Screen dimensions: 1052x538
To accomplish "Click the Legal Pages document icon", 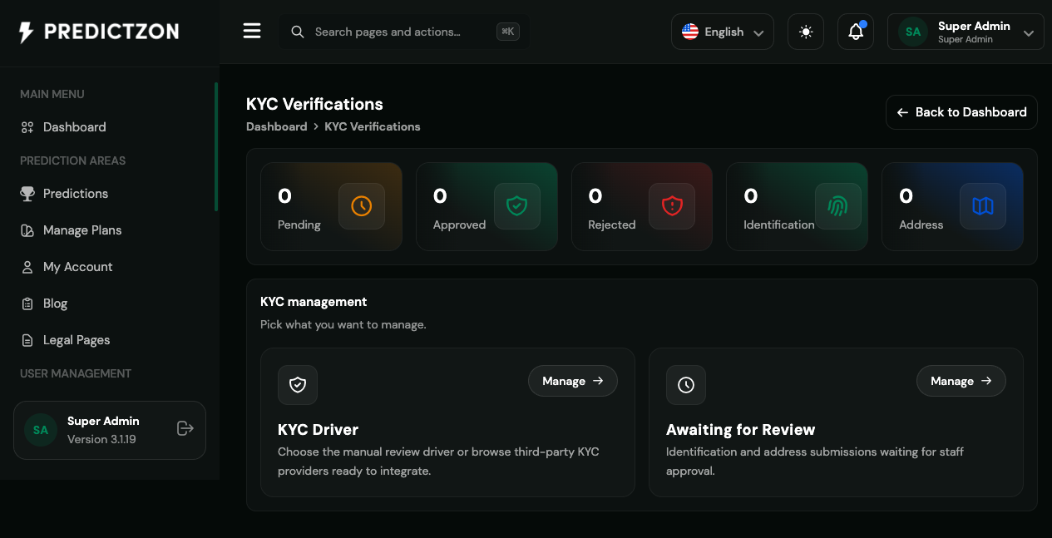I will pyautogui.click(x=27, y=340).
